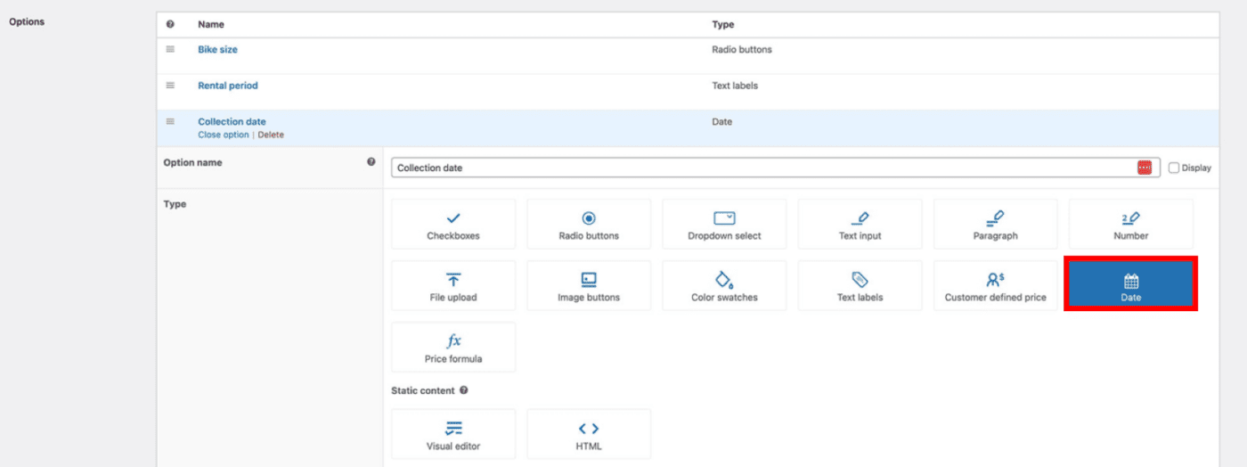Image resolution: width=1247 pixels, height=467 pixels.
Task: Select the Price formula type
Action: click(x=452, y=347)
